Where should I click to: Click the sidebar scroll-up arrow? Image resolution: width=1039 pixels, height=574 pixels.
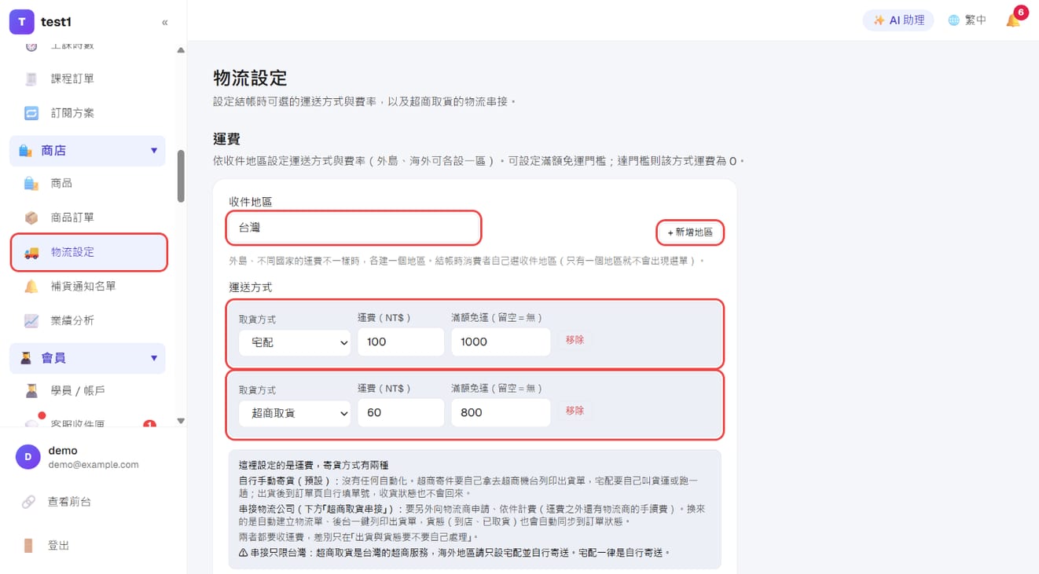[181, 50]
